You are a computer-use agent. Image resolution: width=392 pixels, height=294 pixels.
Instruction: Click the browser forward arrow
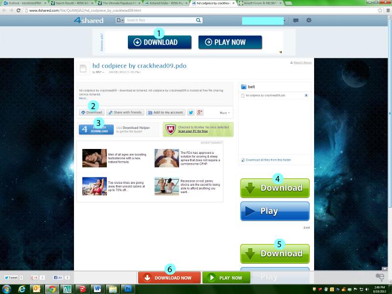click(11, 10)
